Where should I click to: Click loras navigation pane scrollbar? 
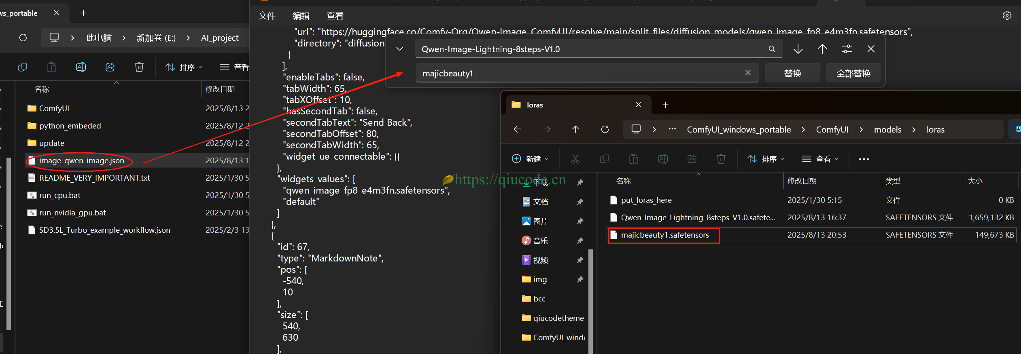click(x=590, y=301)
